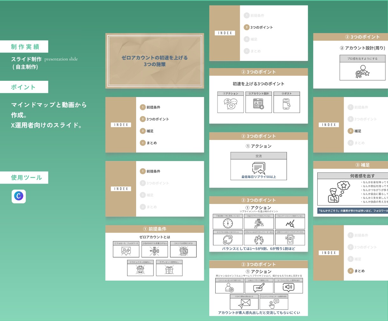Select the ゼロアカウントとは slide thumbnail
Image resolution: width=388 pixels, height=321 pixels.
coord(155,253)
